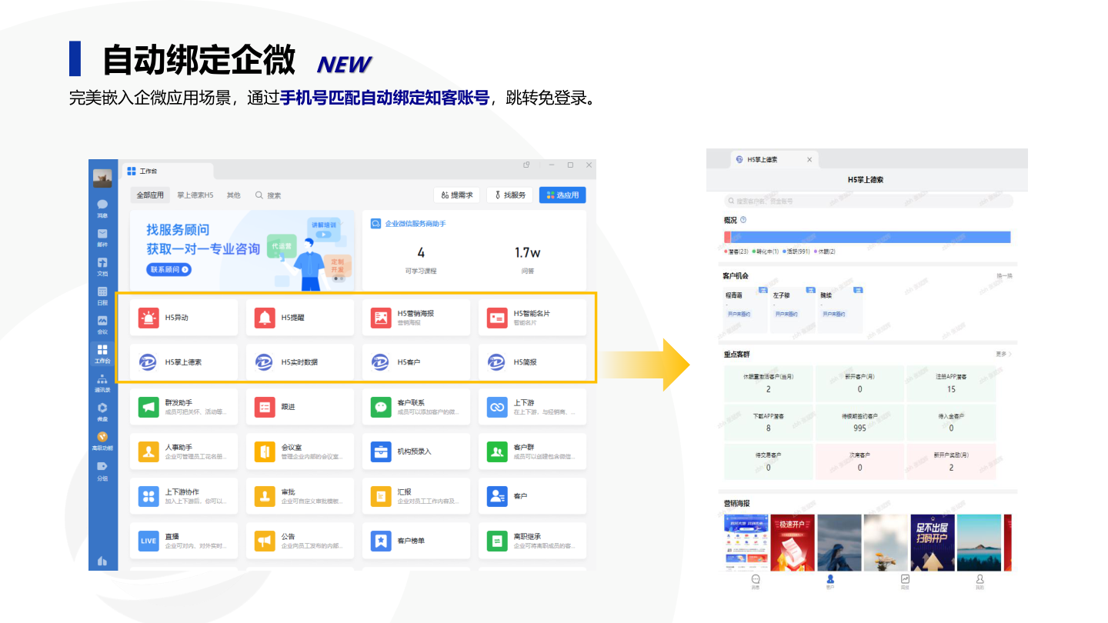The image size is (1108, 623).
Task: Open the 注册APP潜客 tile showing 15
Action: click(951, 382)
